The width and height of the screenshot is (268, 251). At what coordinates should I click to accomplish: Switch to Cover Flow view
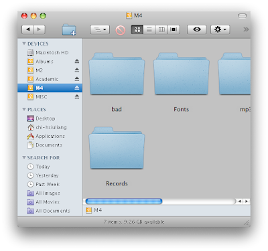(174, 29)
